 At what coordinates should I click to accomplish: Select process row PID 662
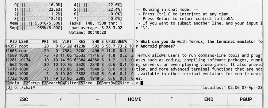[70, 65]
